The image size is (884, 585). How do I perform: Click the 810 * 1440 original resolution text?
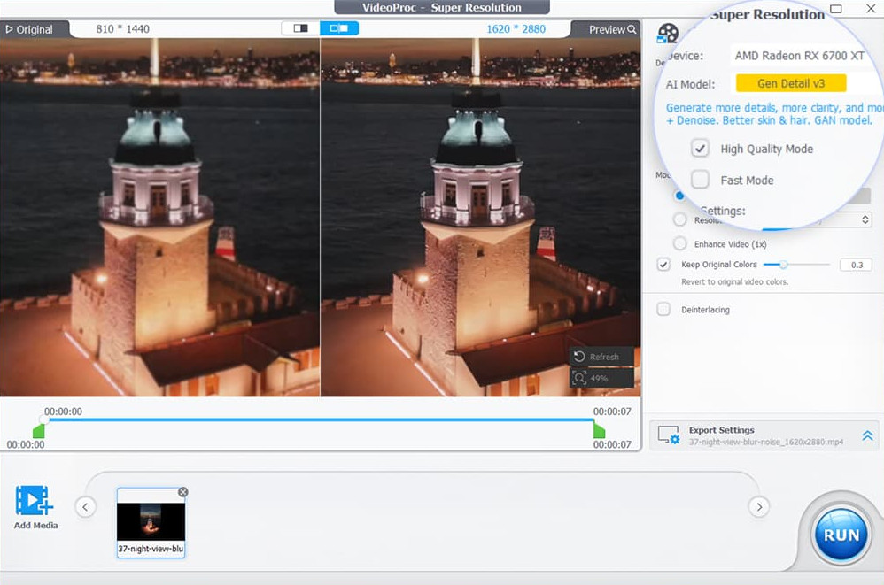pos(122,29)
